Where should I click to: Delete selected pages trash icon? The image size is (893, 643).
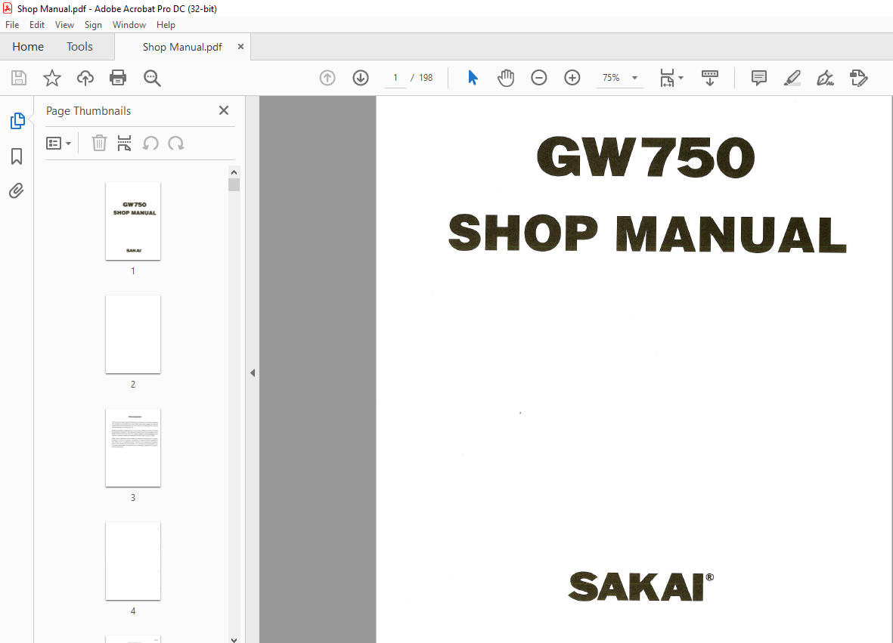99,144
